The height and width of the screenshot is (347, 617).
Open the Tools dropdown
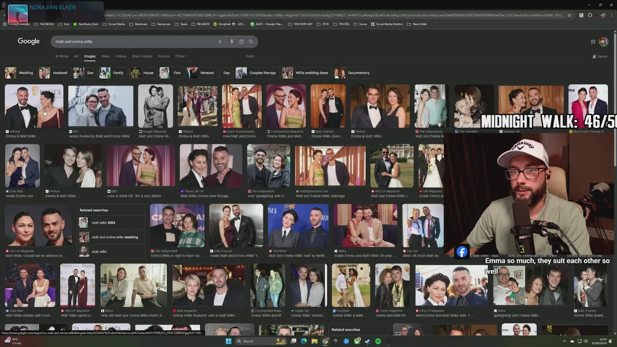251,56
